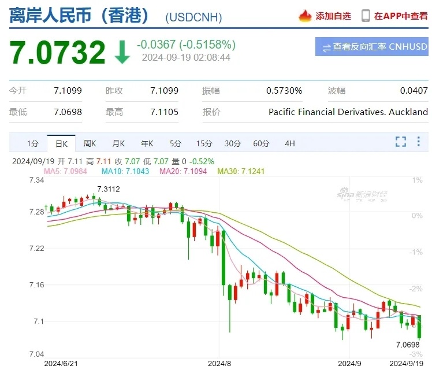This screenshot has width=432, height=366.
Task: Select the 4H chart tab
Action: click(x=290, y=143)
